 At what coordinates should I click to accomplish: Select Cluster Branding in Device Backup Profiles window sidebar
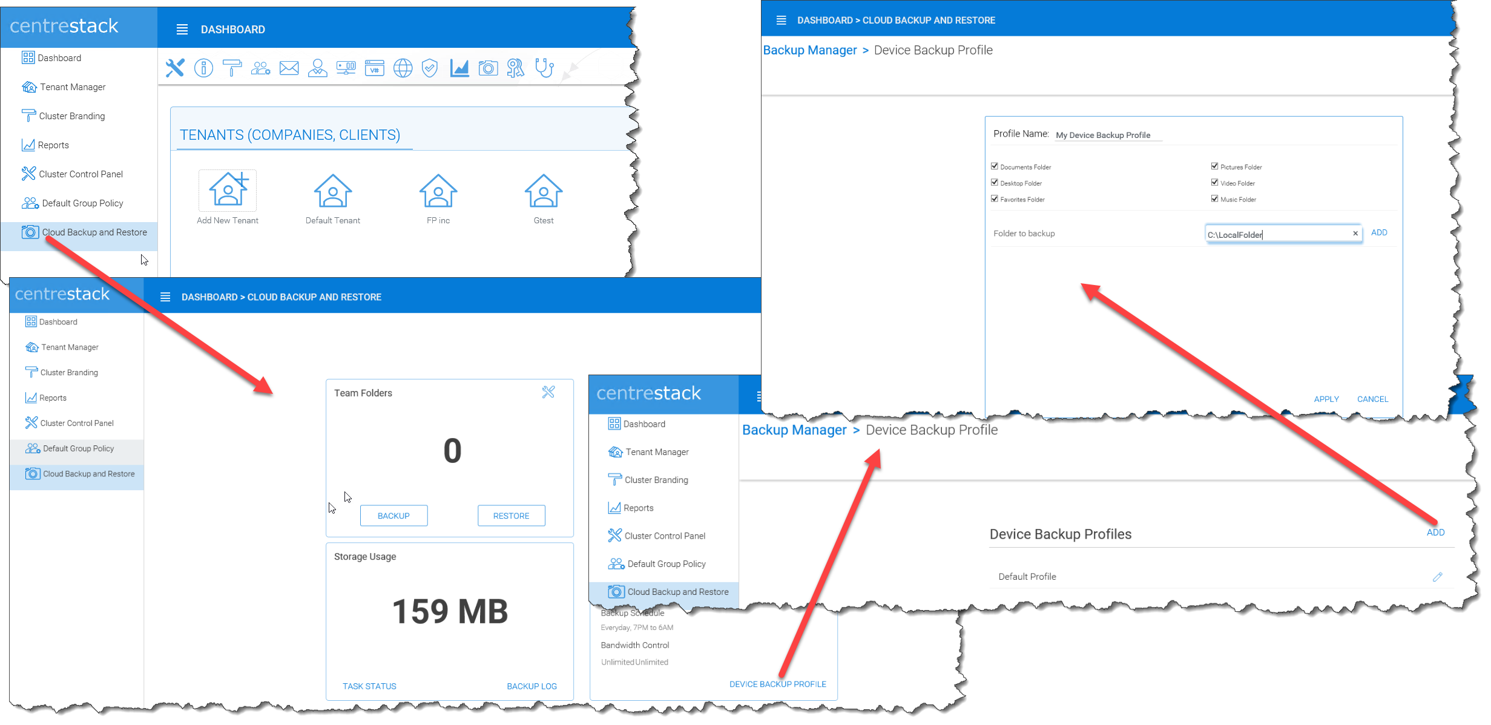[664, 480]
